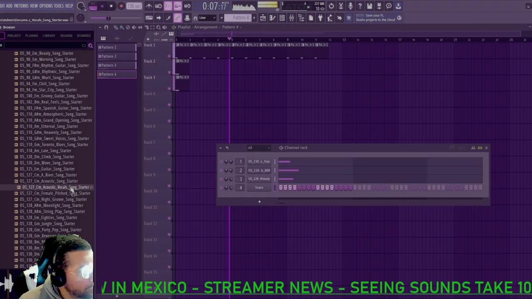532x299 pixels.
Task: Click the microphone recording icon
Action: (x=350, y=6)
